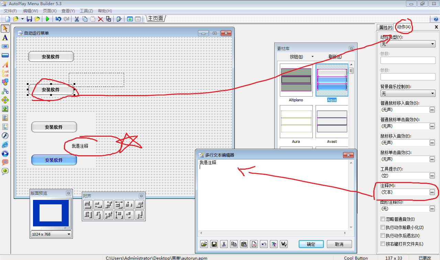
Task: Select the arrow pointer tool
Action: point(5,29)
